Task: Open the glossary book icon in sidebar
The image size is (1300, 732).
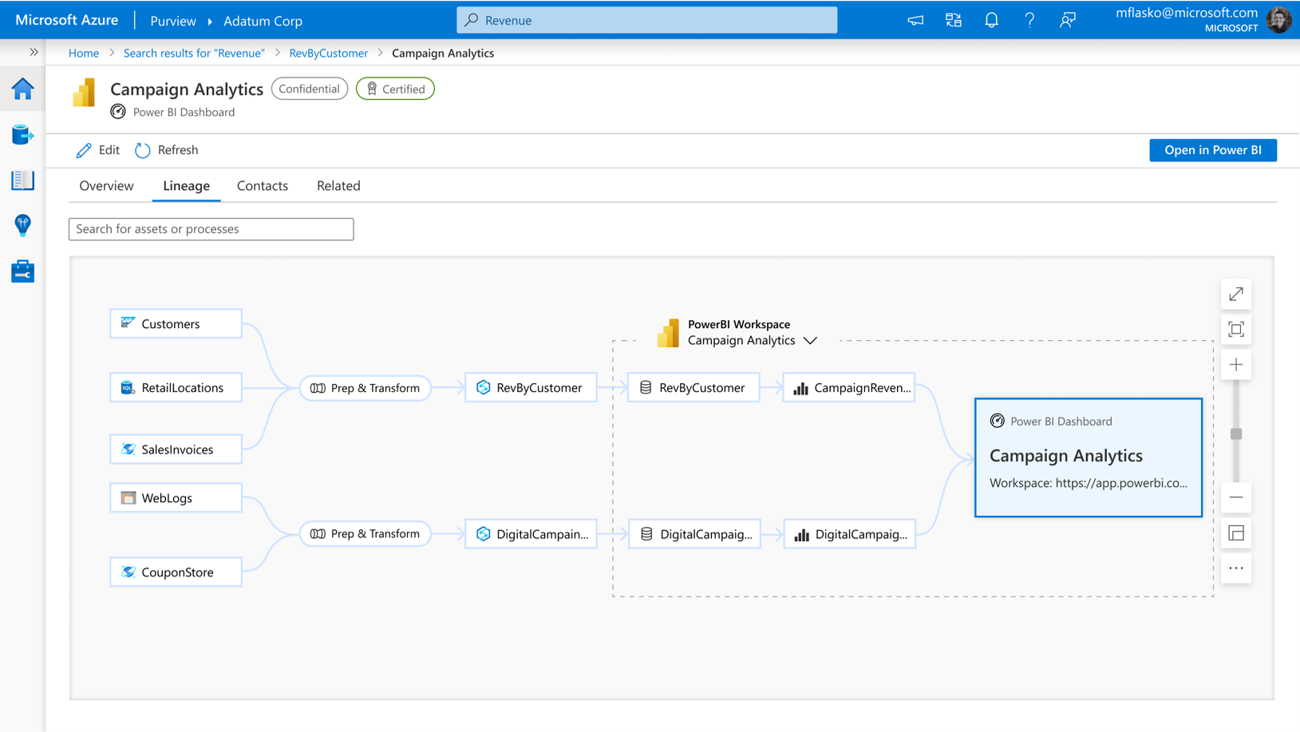Action: (x=22, y=180)
